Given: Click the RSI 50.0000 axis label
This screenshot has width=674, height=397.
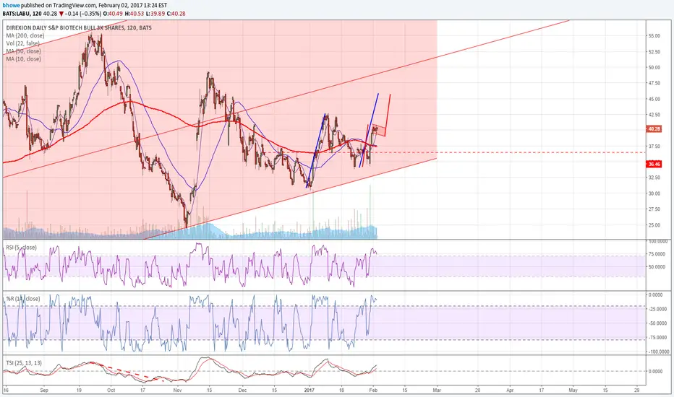Looking at the screenshot, I should click(x=657, y=266).
